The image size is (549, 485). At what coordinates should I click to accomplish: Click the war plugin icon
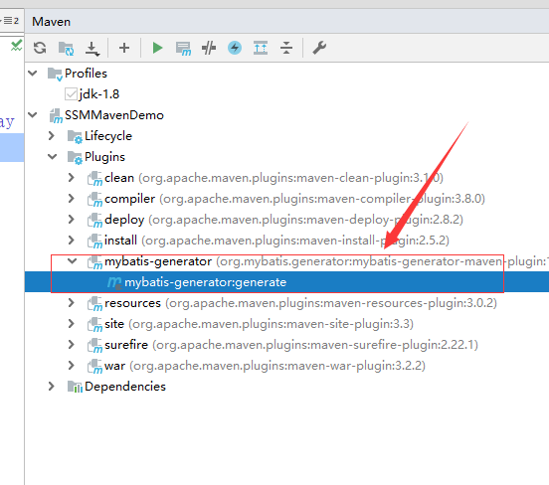click(x=94, y=367)
